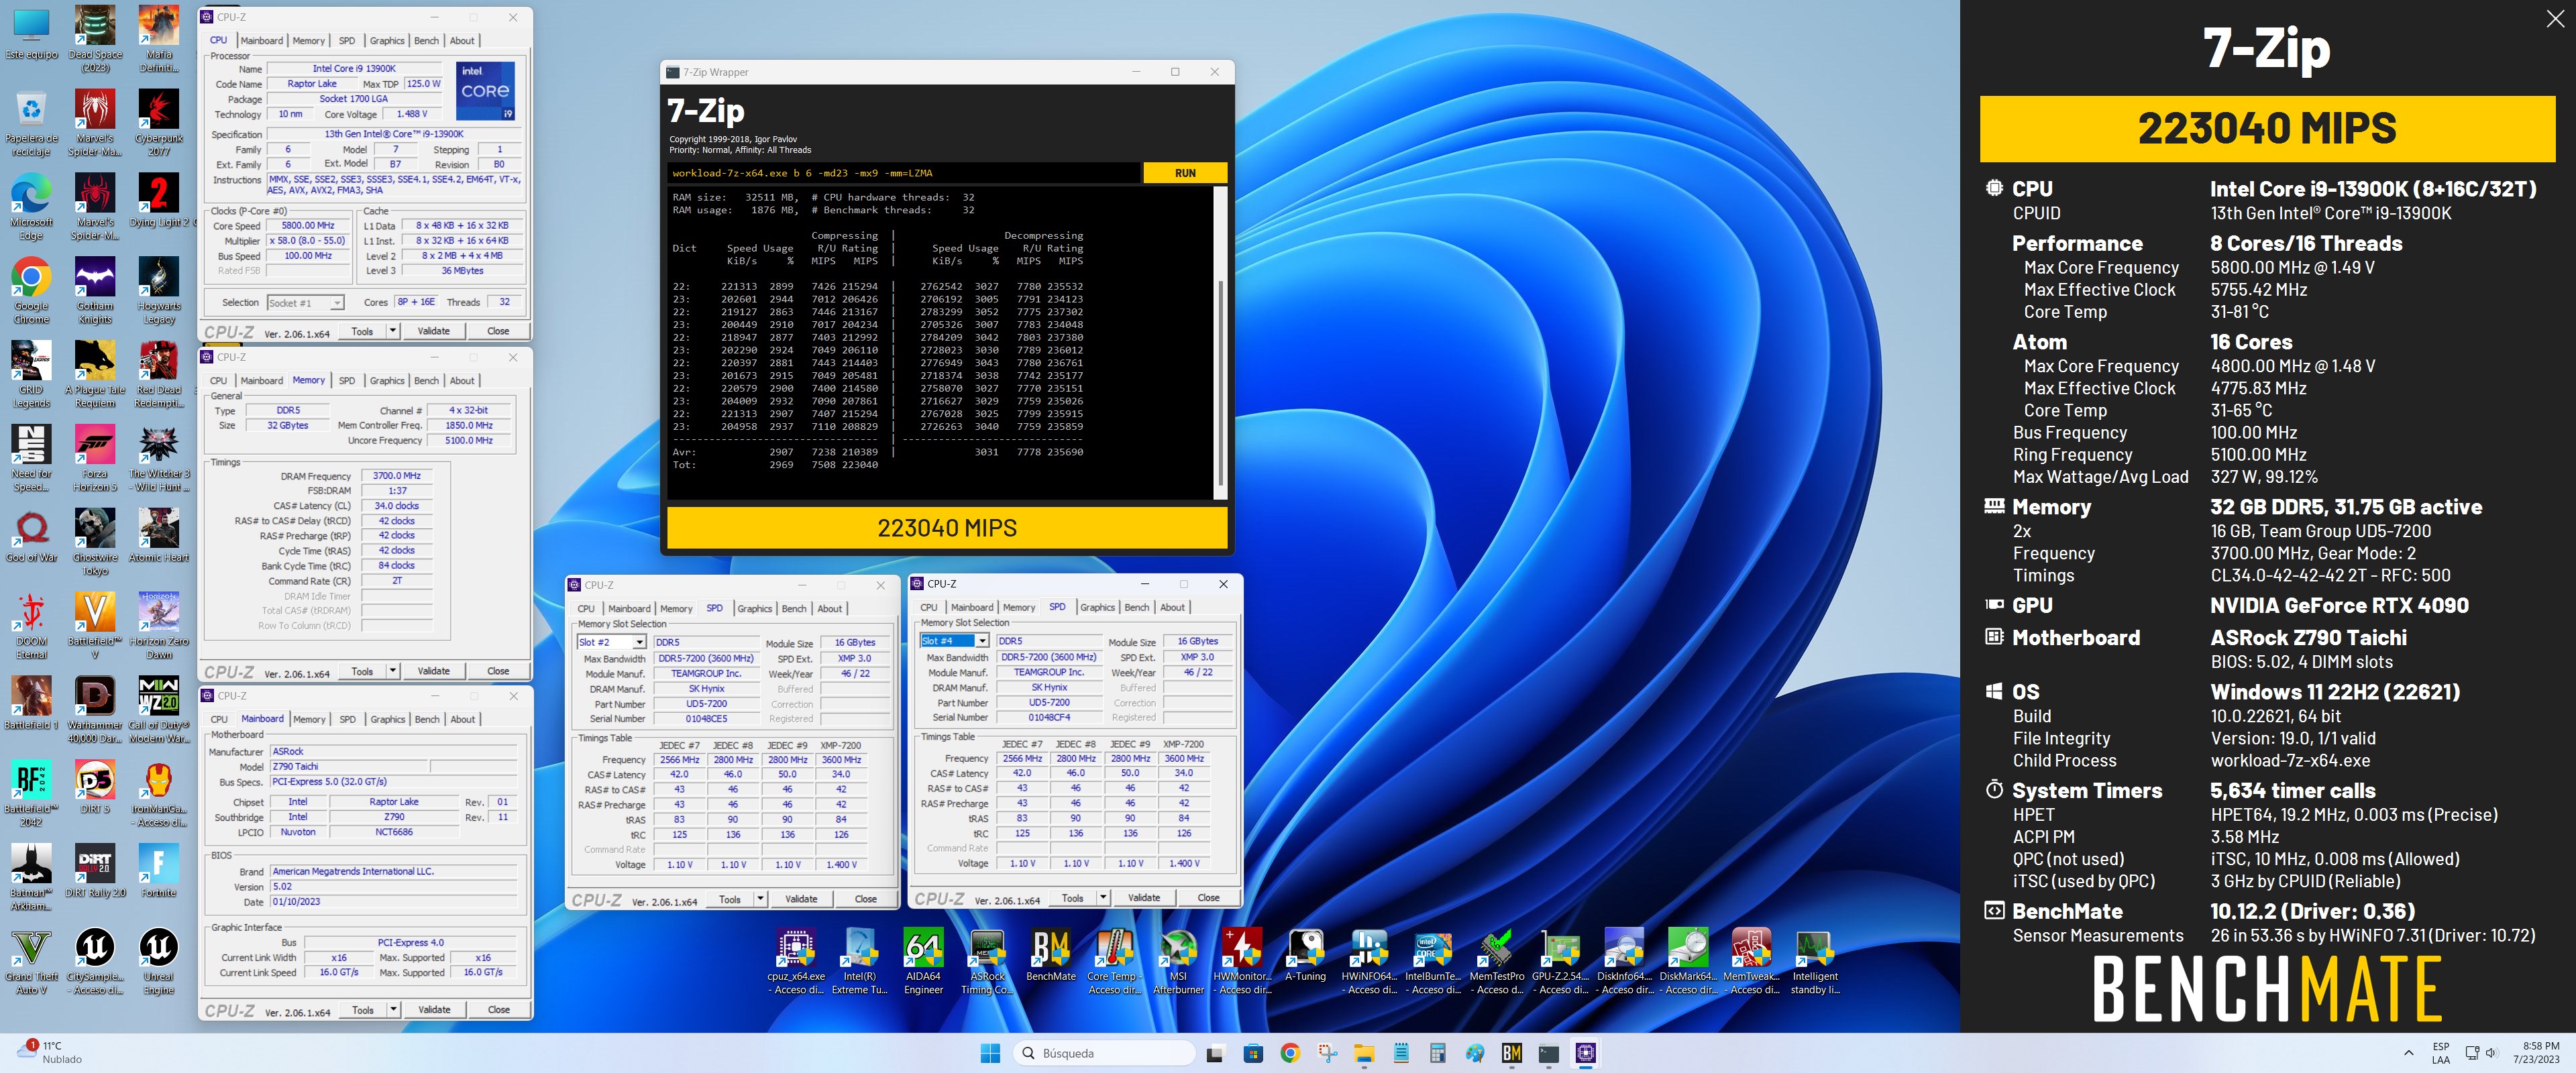Close the BenchMate results panel with X
Viewport: 2576px width, 1073px height.
[x=2555, y=19]
